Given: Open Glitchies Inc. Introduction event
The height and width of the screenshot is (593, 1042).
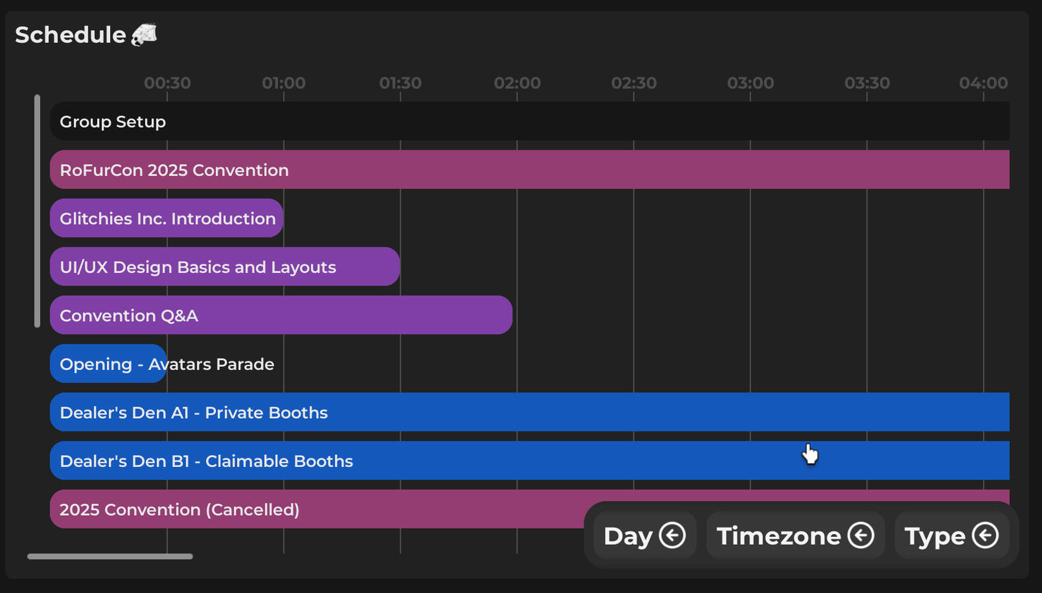Looking at the screenshot, I should click(166, 218).
